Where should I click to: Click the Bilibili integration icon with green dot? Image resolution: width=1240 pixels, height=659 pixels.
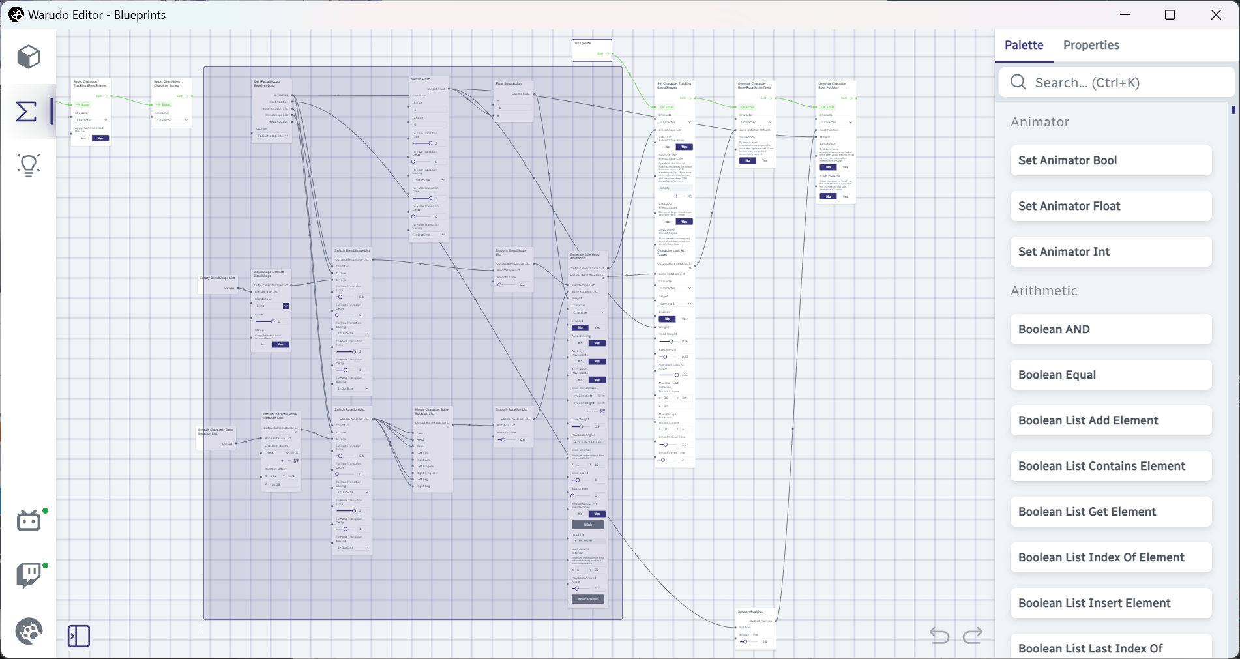[29, 521]
